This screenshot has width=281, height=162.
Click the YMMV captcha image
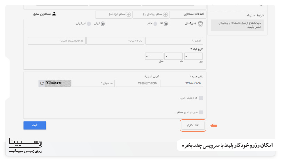(x=58, y=83)
